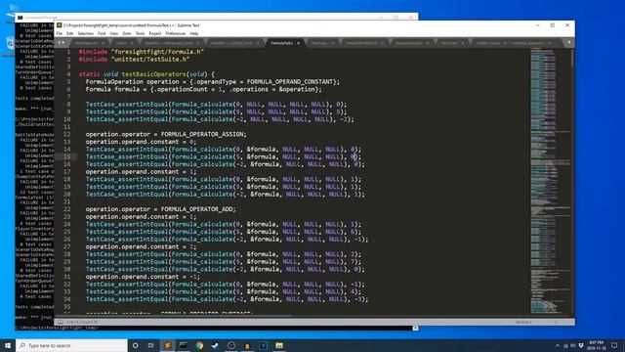This screenshot has width=625, height=352.
Task: Open the tab list dropdown arrow
Action: point(568,42)
